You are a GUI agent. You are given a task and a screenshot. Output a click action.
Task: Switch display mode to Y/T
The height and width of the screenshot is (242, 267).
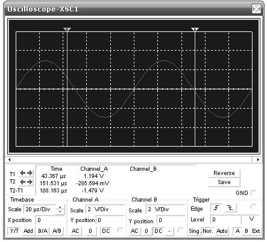(x=14, y=231)
